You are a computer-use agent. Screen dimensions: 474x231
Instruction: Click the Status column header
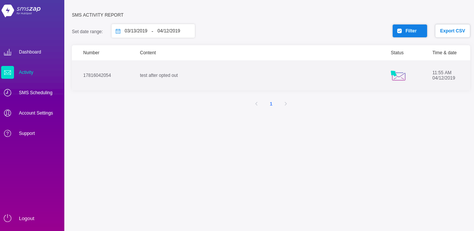tap(397, 53)
